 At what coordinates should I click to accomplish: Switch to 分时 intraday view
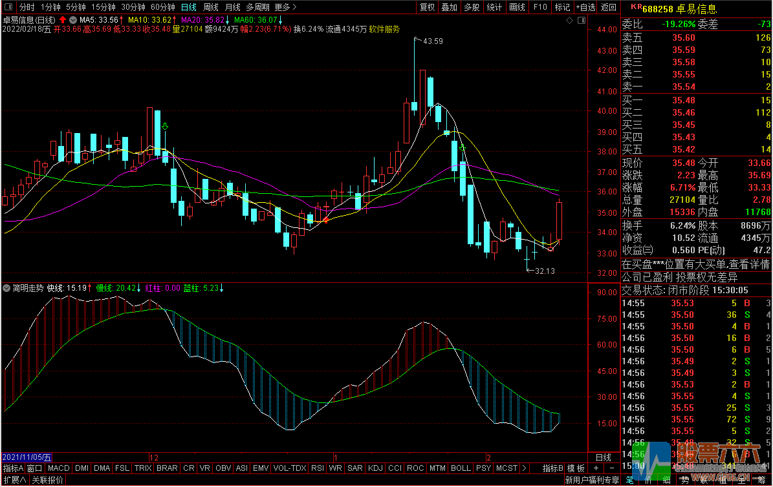click(27, 7)
